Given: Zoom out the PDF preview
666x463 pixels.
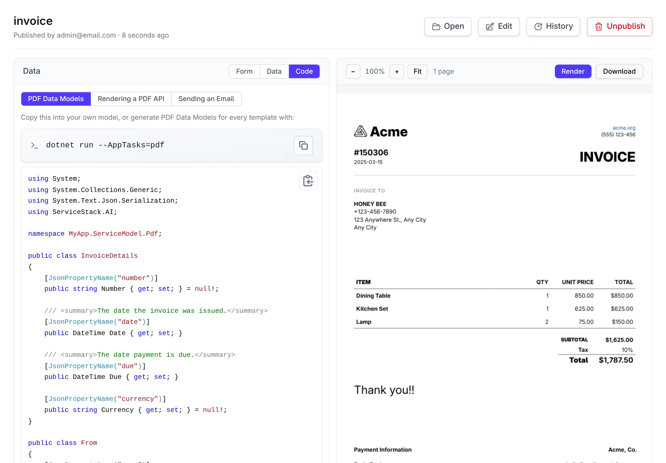Looking at the screenshot, I should pos(353,71).
